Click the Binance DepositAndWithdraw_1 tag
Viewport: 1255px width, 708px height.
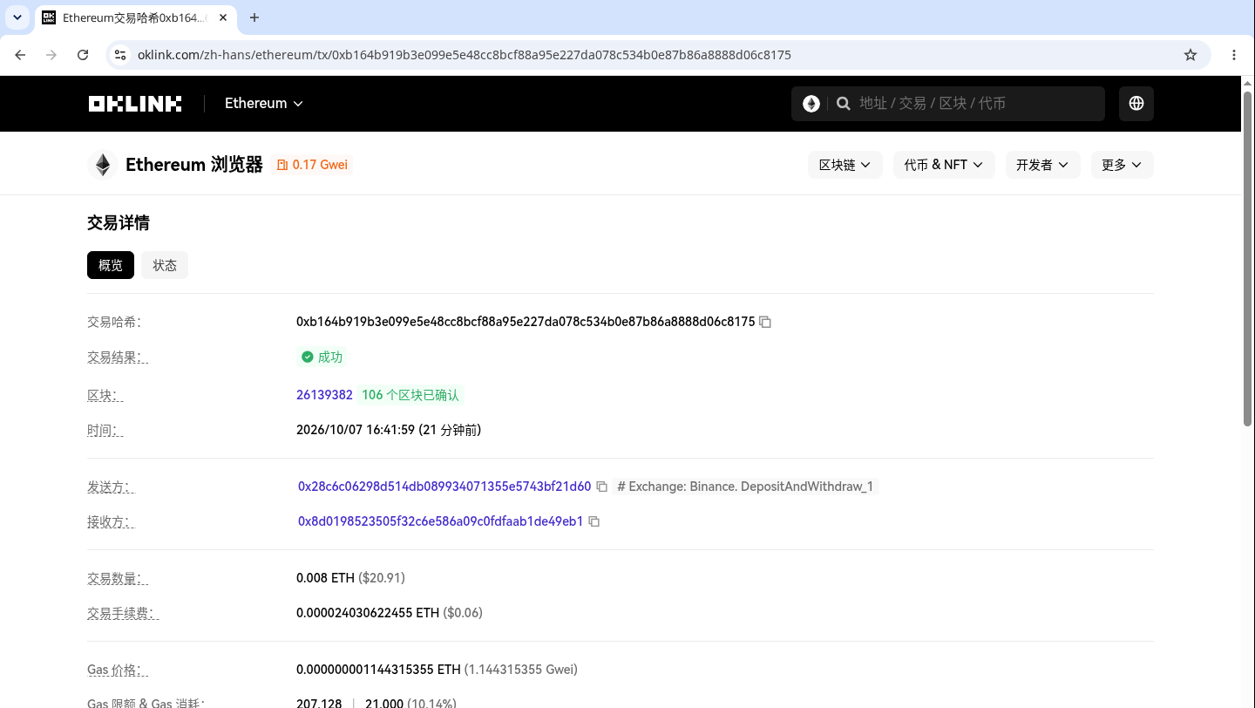(x=745, y=487)
